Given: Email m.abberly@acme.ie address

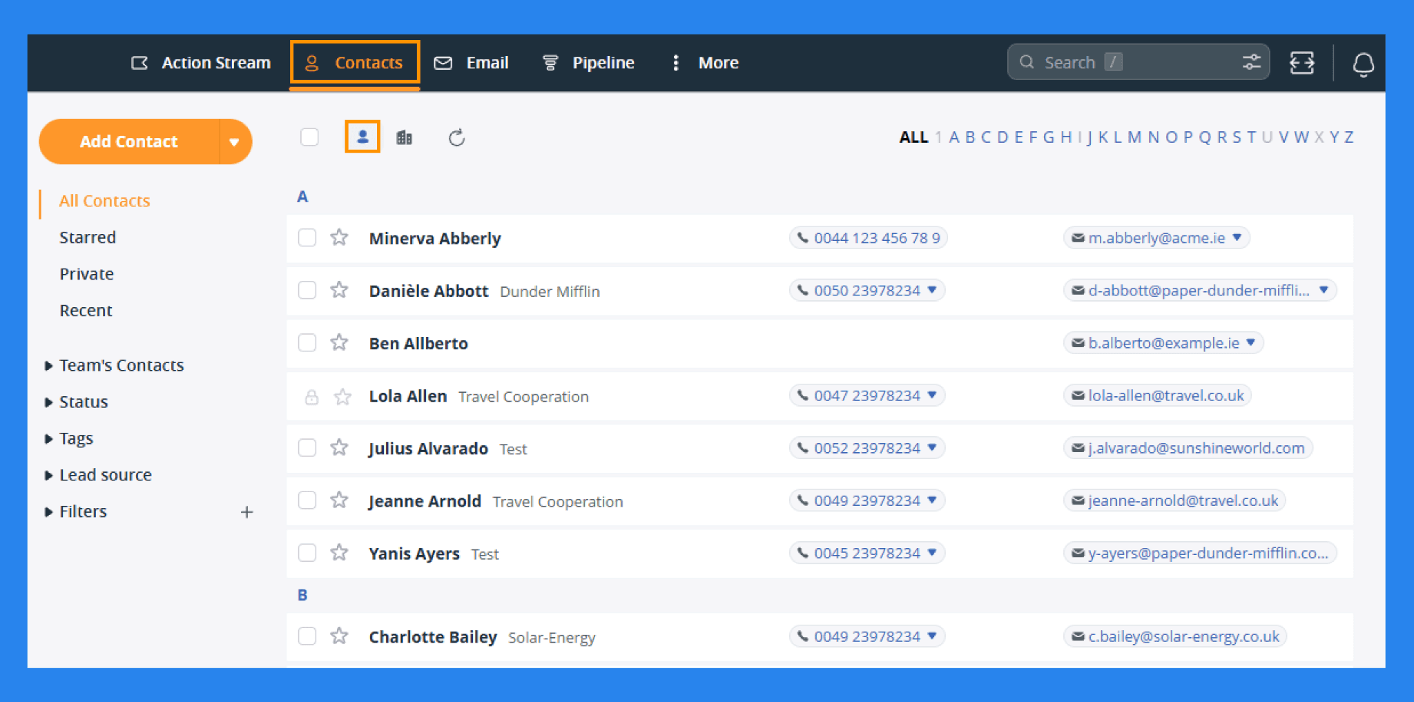Looking at the screenshot, I should (x=1156, y=237).
